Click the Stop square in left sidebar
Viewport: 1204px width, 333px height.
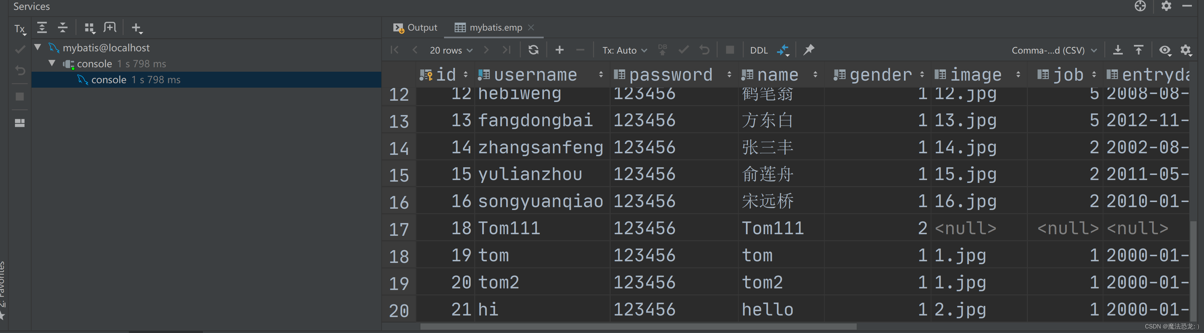click(20, 97)
